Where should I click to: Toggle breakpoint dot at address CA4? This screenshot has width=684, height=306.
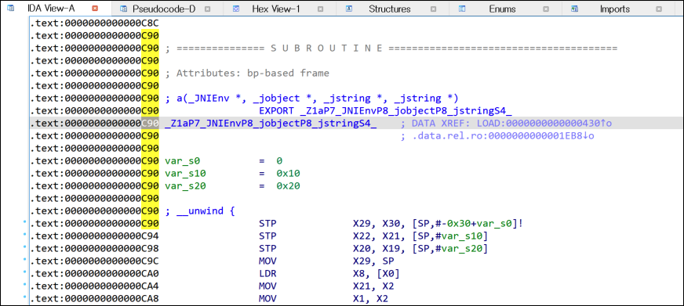click(x=25, y=286)
